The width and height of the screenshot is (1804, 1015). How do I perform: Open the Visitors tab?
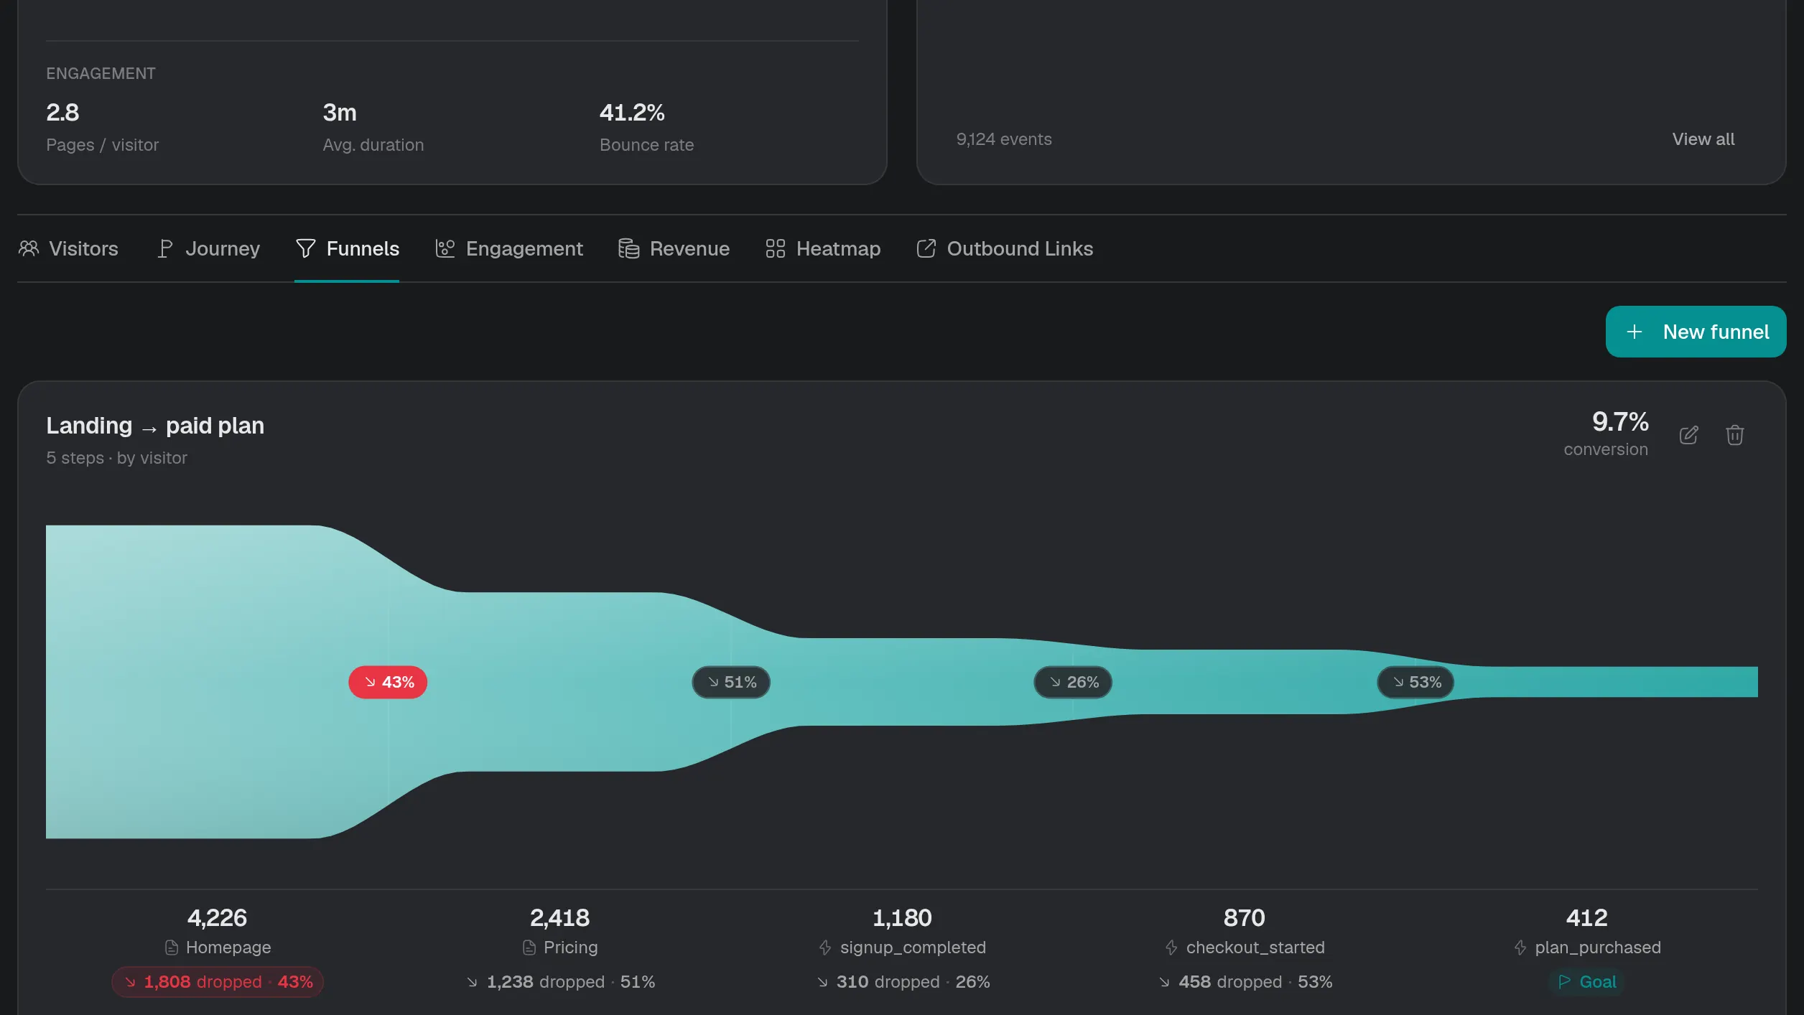coord(68,248)
